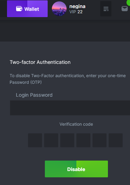Image resolution: width=130 pixels, height=185 pixels.
Task: Select the fourth verification code box
Action: pyautogui.click(x=83, y=140)
